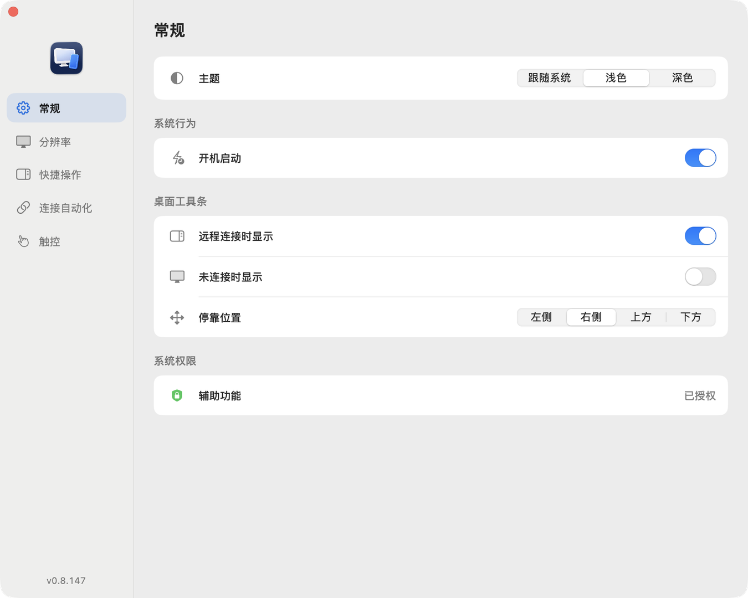
Task: Disable the 远程连接时显示 switch
Action: [x=700, y=236]
